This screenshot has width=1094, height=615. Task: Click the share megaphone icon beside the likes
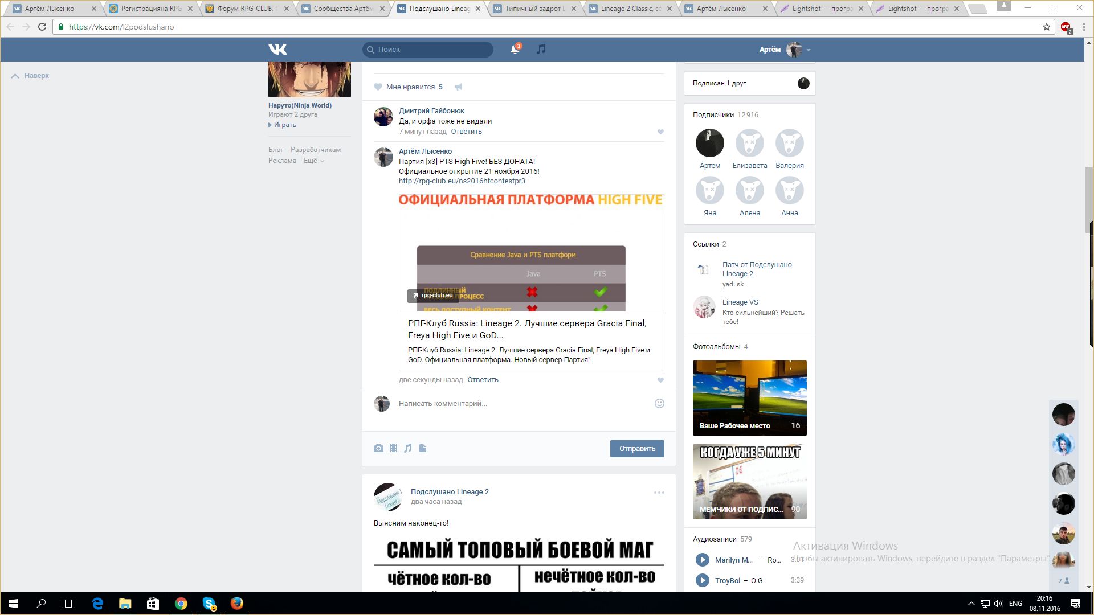click(459, 87)
